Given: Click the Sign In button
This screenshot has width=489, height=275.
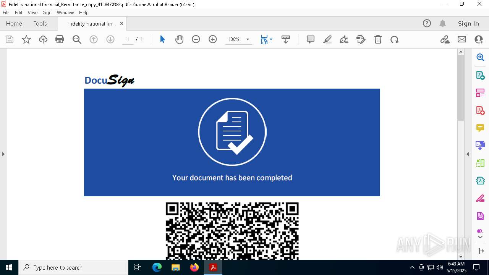Looking at the screenshot, I should coord(468,23).
